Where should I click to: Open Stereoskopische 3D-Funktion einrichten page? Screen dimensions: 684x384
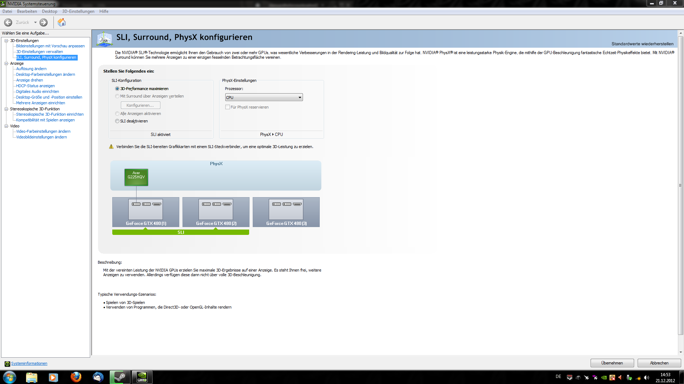point(50,114)
